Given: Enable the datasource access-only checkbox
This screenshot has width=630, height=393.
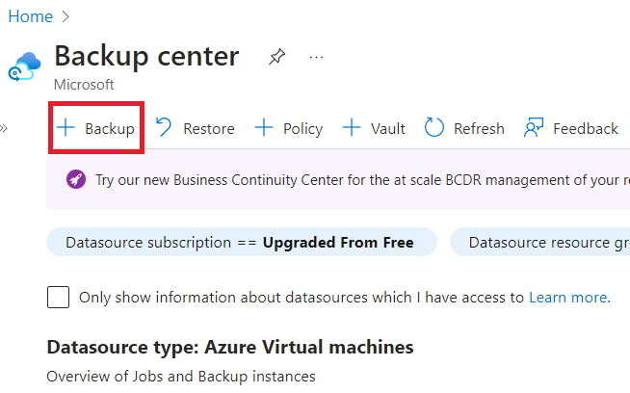Looking at the screenshot, I should click(x=58, y=297).
